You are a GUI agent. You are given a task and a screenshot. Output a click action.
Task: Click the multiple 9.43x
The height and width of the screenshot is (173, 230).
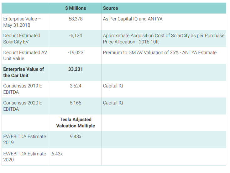[x=76, y=137]
